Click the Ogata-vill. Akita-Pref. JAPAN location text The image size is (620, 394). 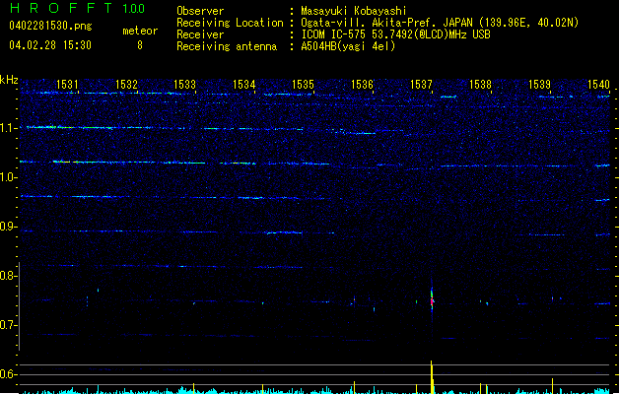[440, 23]
